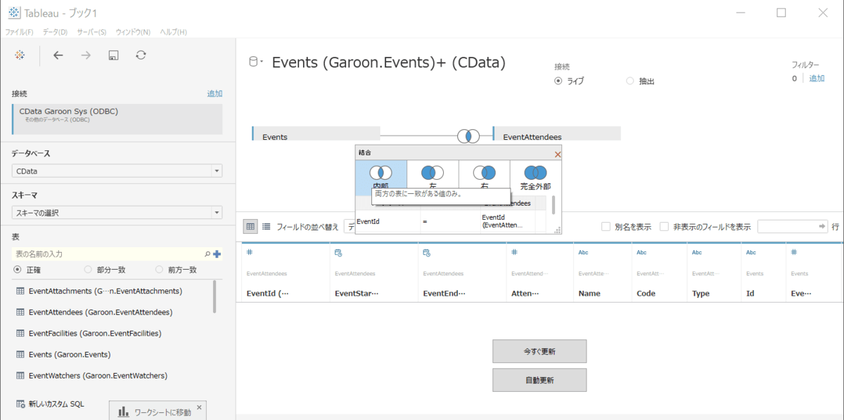This screenshot has height=420, width=844.
Task: Open the CData database dropdown
Action: 117,171
